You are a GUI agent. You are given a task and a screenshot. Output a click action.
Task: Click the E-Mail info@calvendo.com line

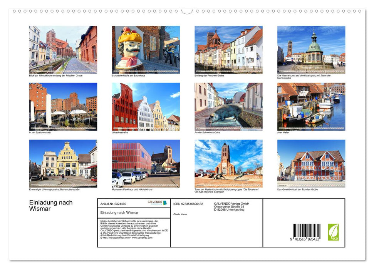tap(126, 237)
